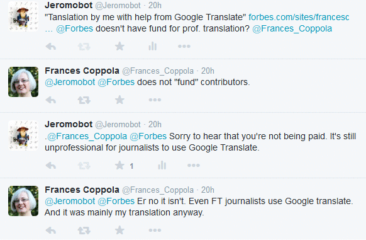The image size is (366, 240).
Task: Open more menu on "fund" contributors tweet
Action: coord(155,100)
